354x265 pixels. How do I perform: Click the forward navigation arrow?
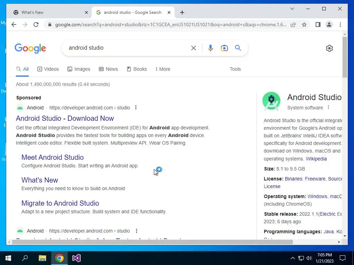click(x=25, y=24)
